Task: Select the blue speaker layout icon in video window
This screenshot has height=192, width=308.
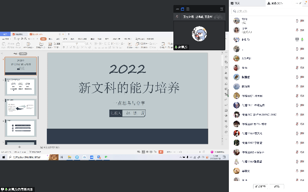Action: click(182, 9)
